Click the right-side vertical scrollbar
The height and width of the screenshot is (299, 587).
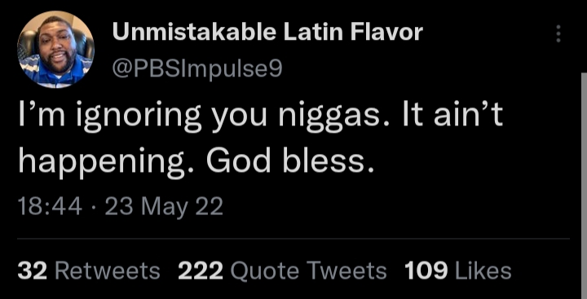[584, 186]
